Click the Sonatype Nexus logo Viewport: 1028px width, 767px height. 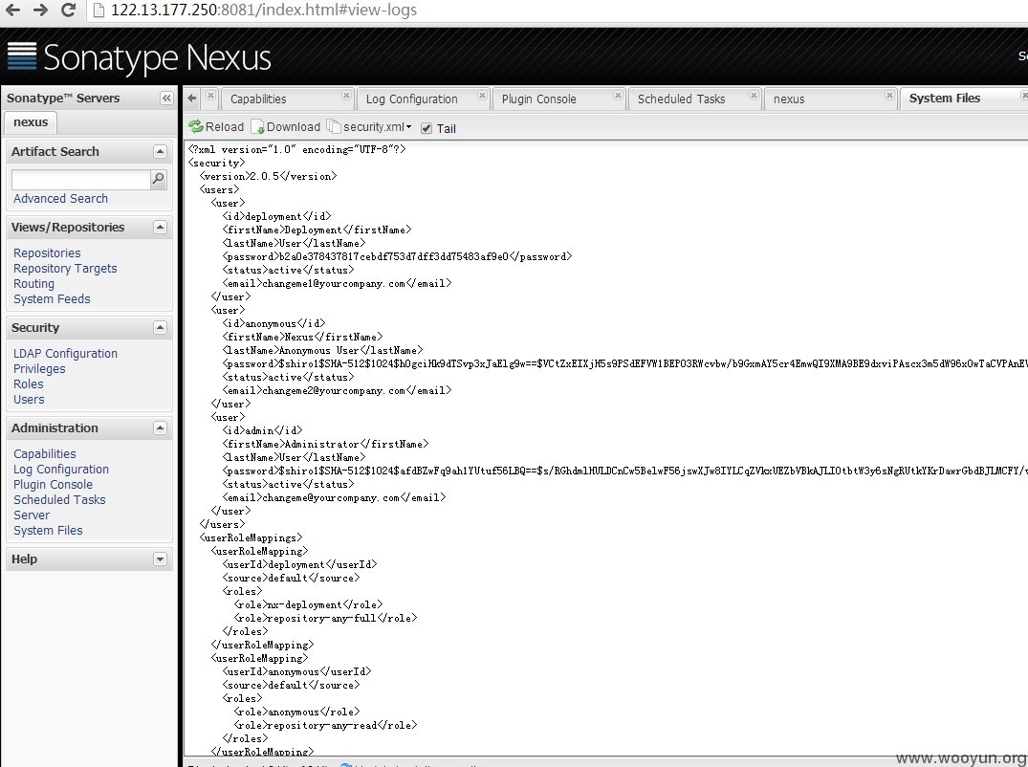click(139, 57)
